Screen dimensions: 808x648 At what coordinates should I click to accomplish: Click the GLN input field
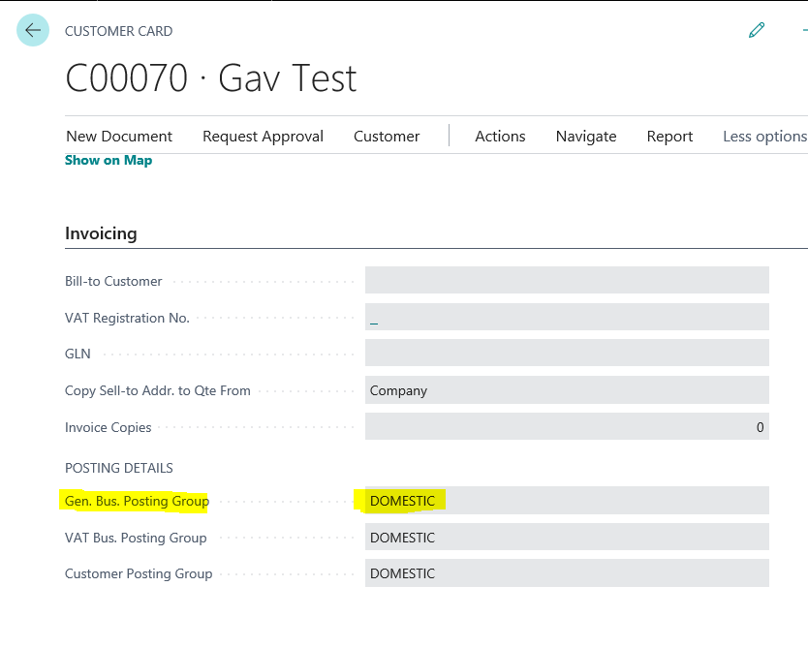click(x=567, y=354)
